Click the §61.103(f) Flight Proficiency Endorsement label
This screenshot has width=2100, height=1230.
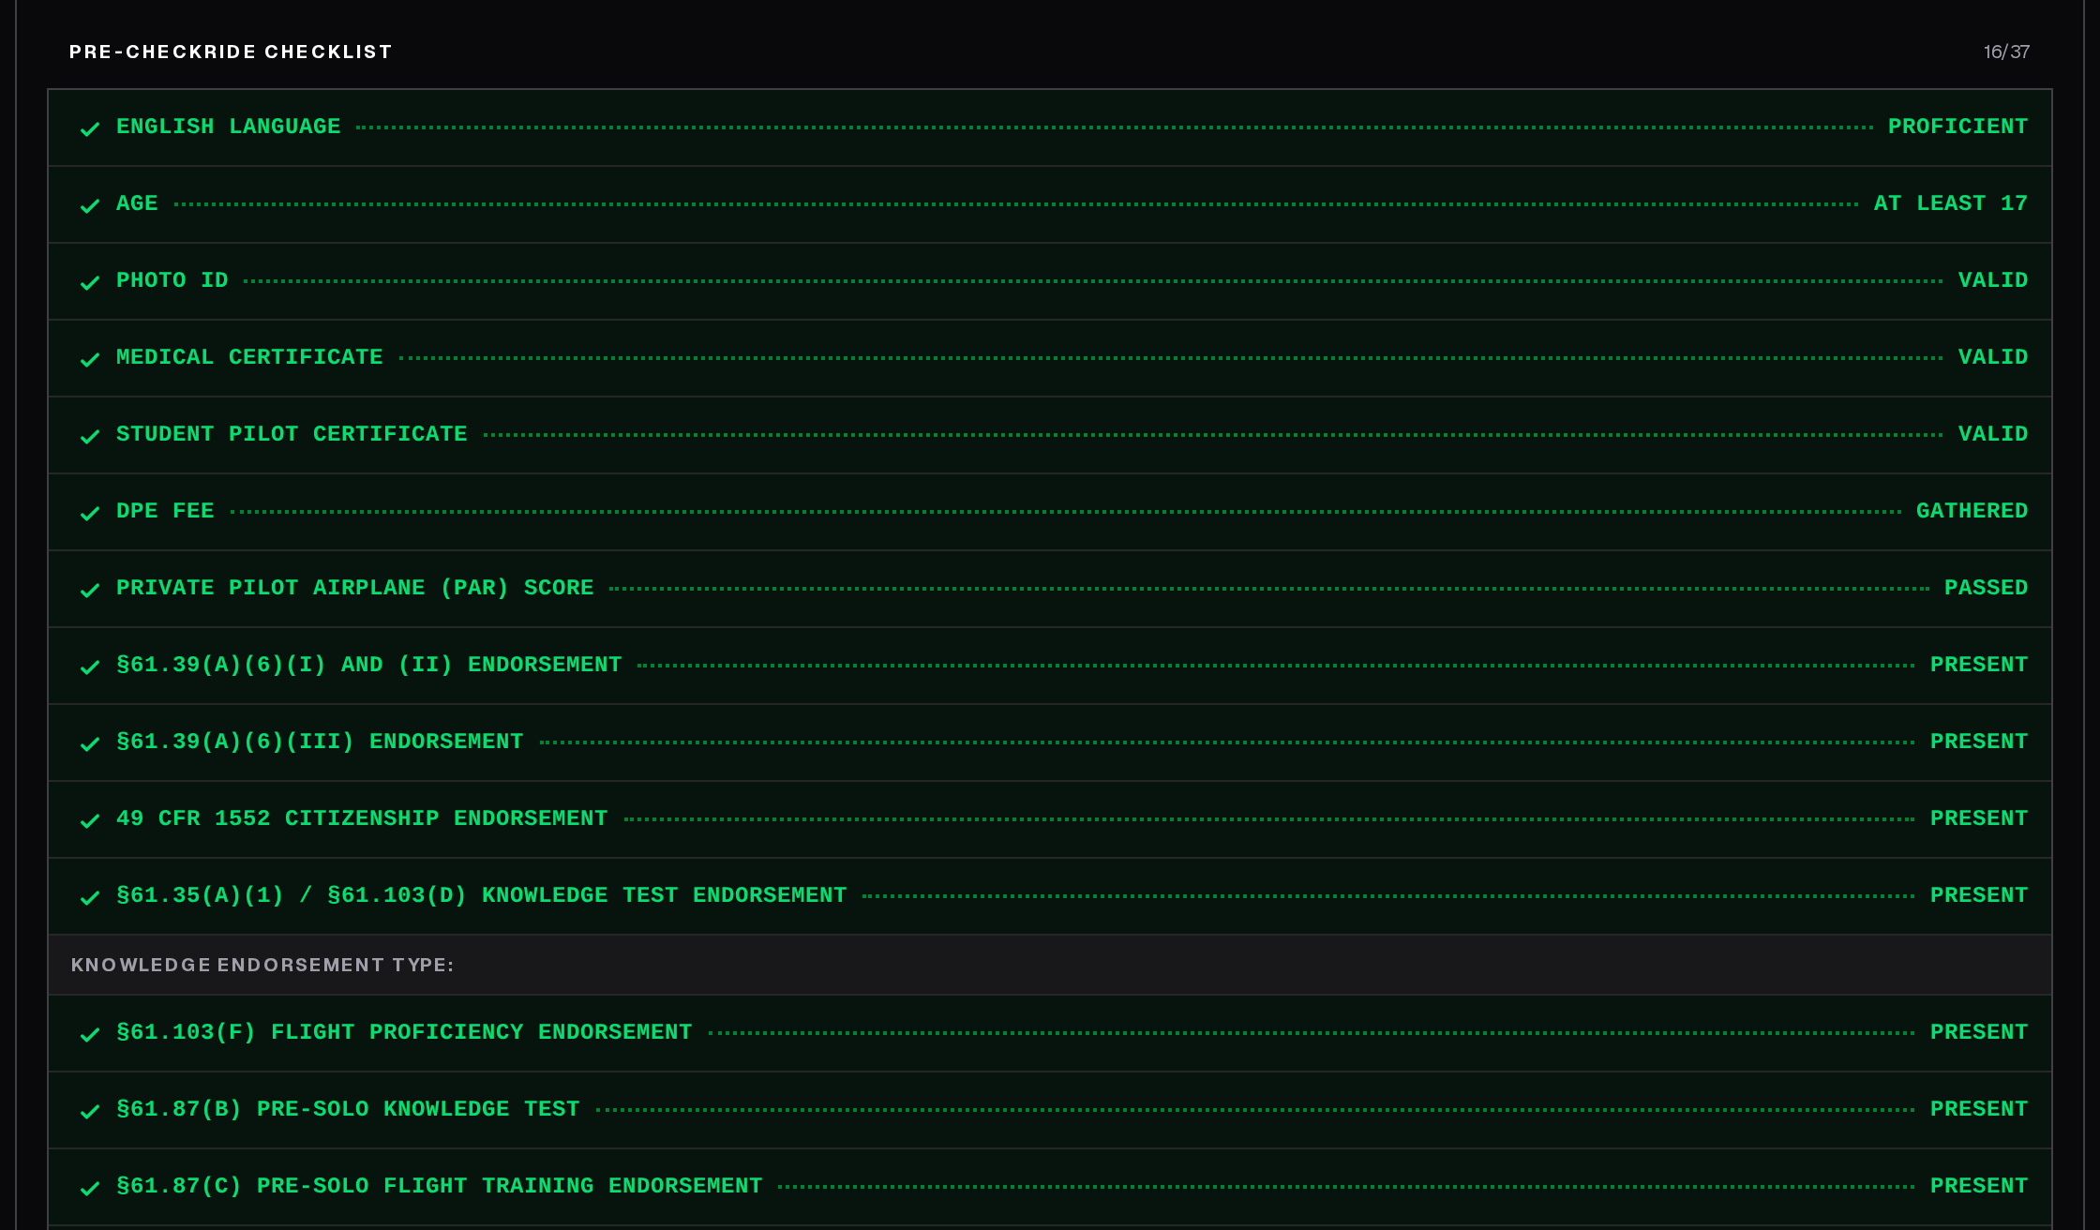point(404,1032)
